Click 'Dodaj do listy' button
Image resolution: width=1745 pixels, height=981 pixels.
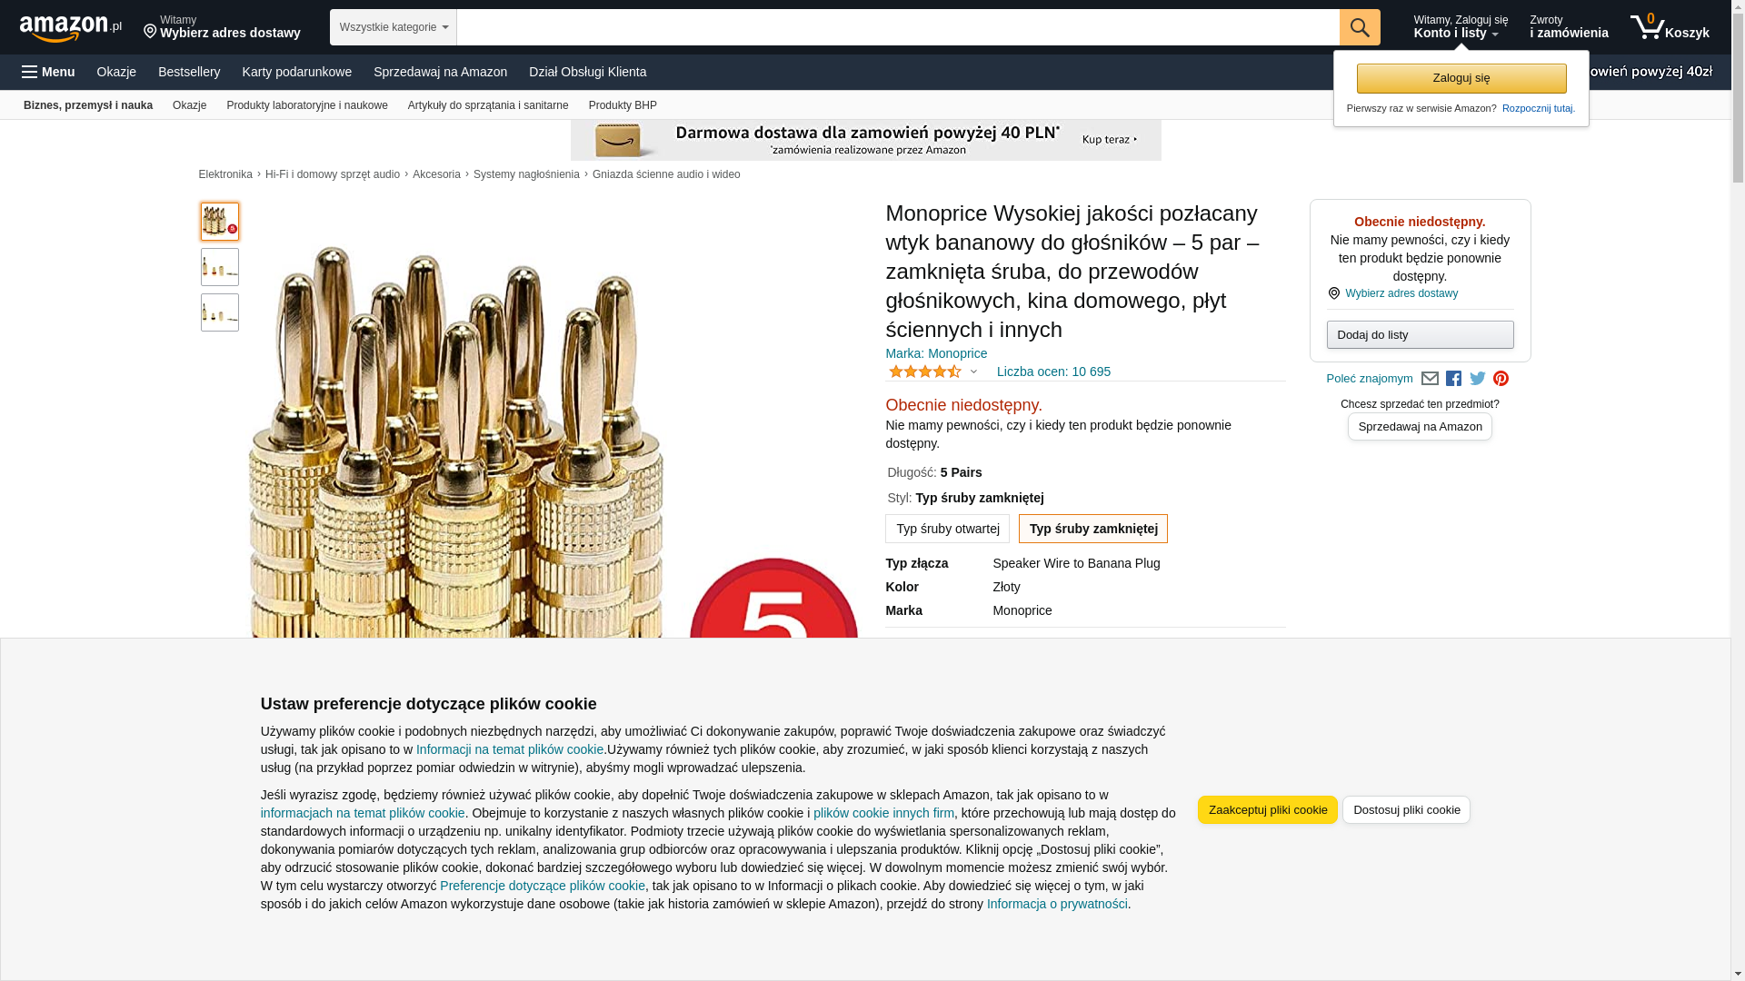(1420, 335)
